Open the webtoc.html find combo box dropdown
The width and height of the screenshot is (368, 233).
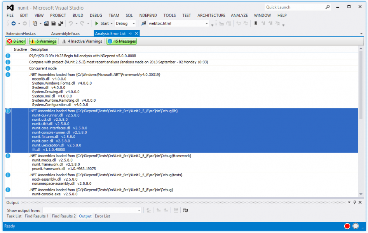(x=206, y=23)
